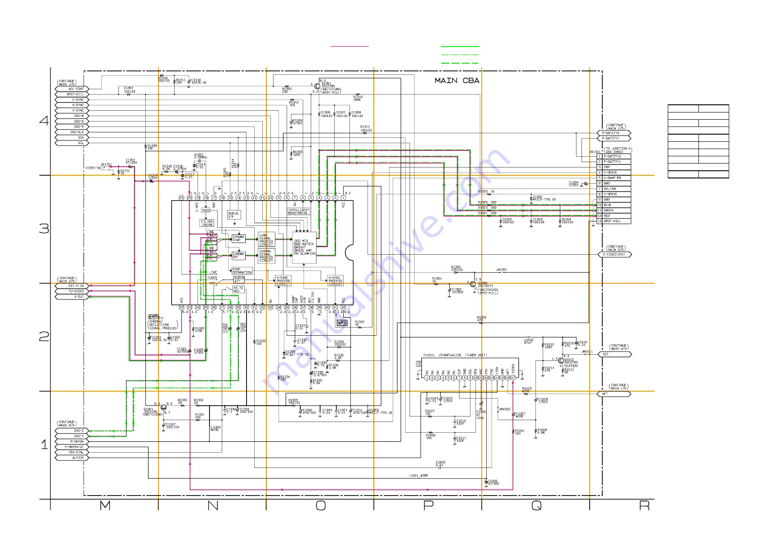Click the OSD-G signal connector
Screen dimensions: 768x538
tap(72, 122)
